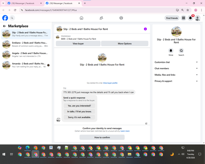
Task: Open the Friends icon in top navigation
Action: point(101,18)
